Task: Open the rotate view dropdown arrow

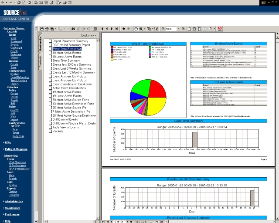Action: click(x=214, y=29)
